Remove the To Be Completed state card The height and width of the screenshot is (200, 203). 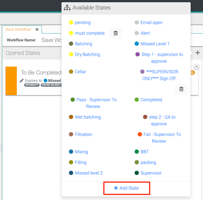pyautogui.click(x=196, y=67)
